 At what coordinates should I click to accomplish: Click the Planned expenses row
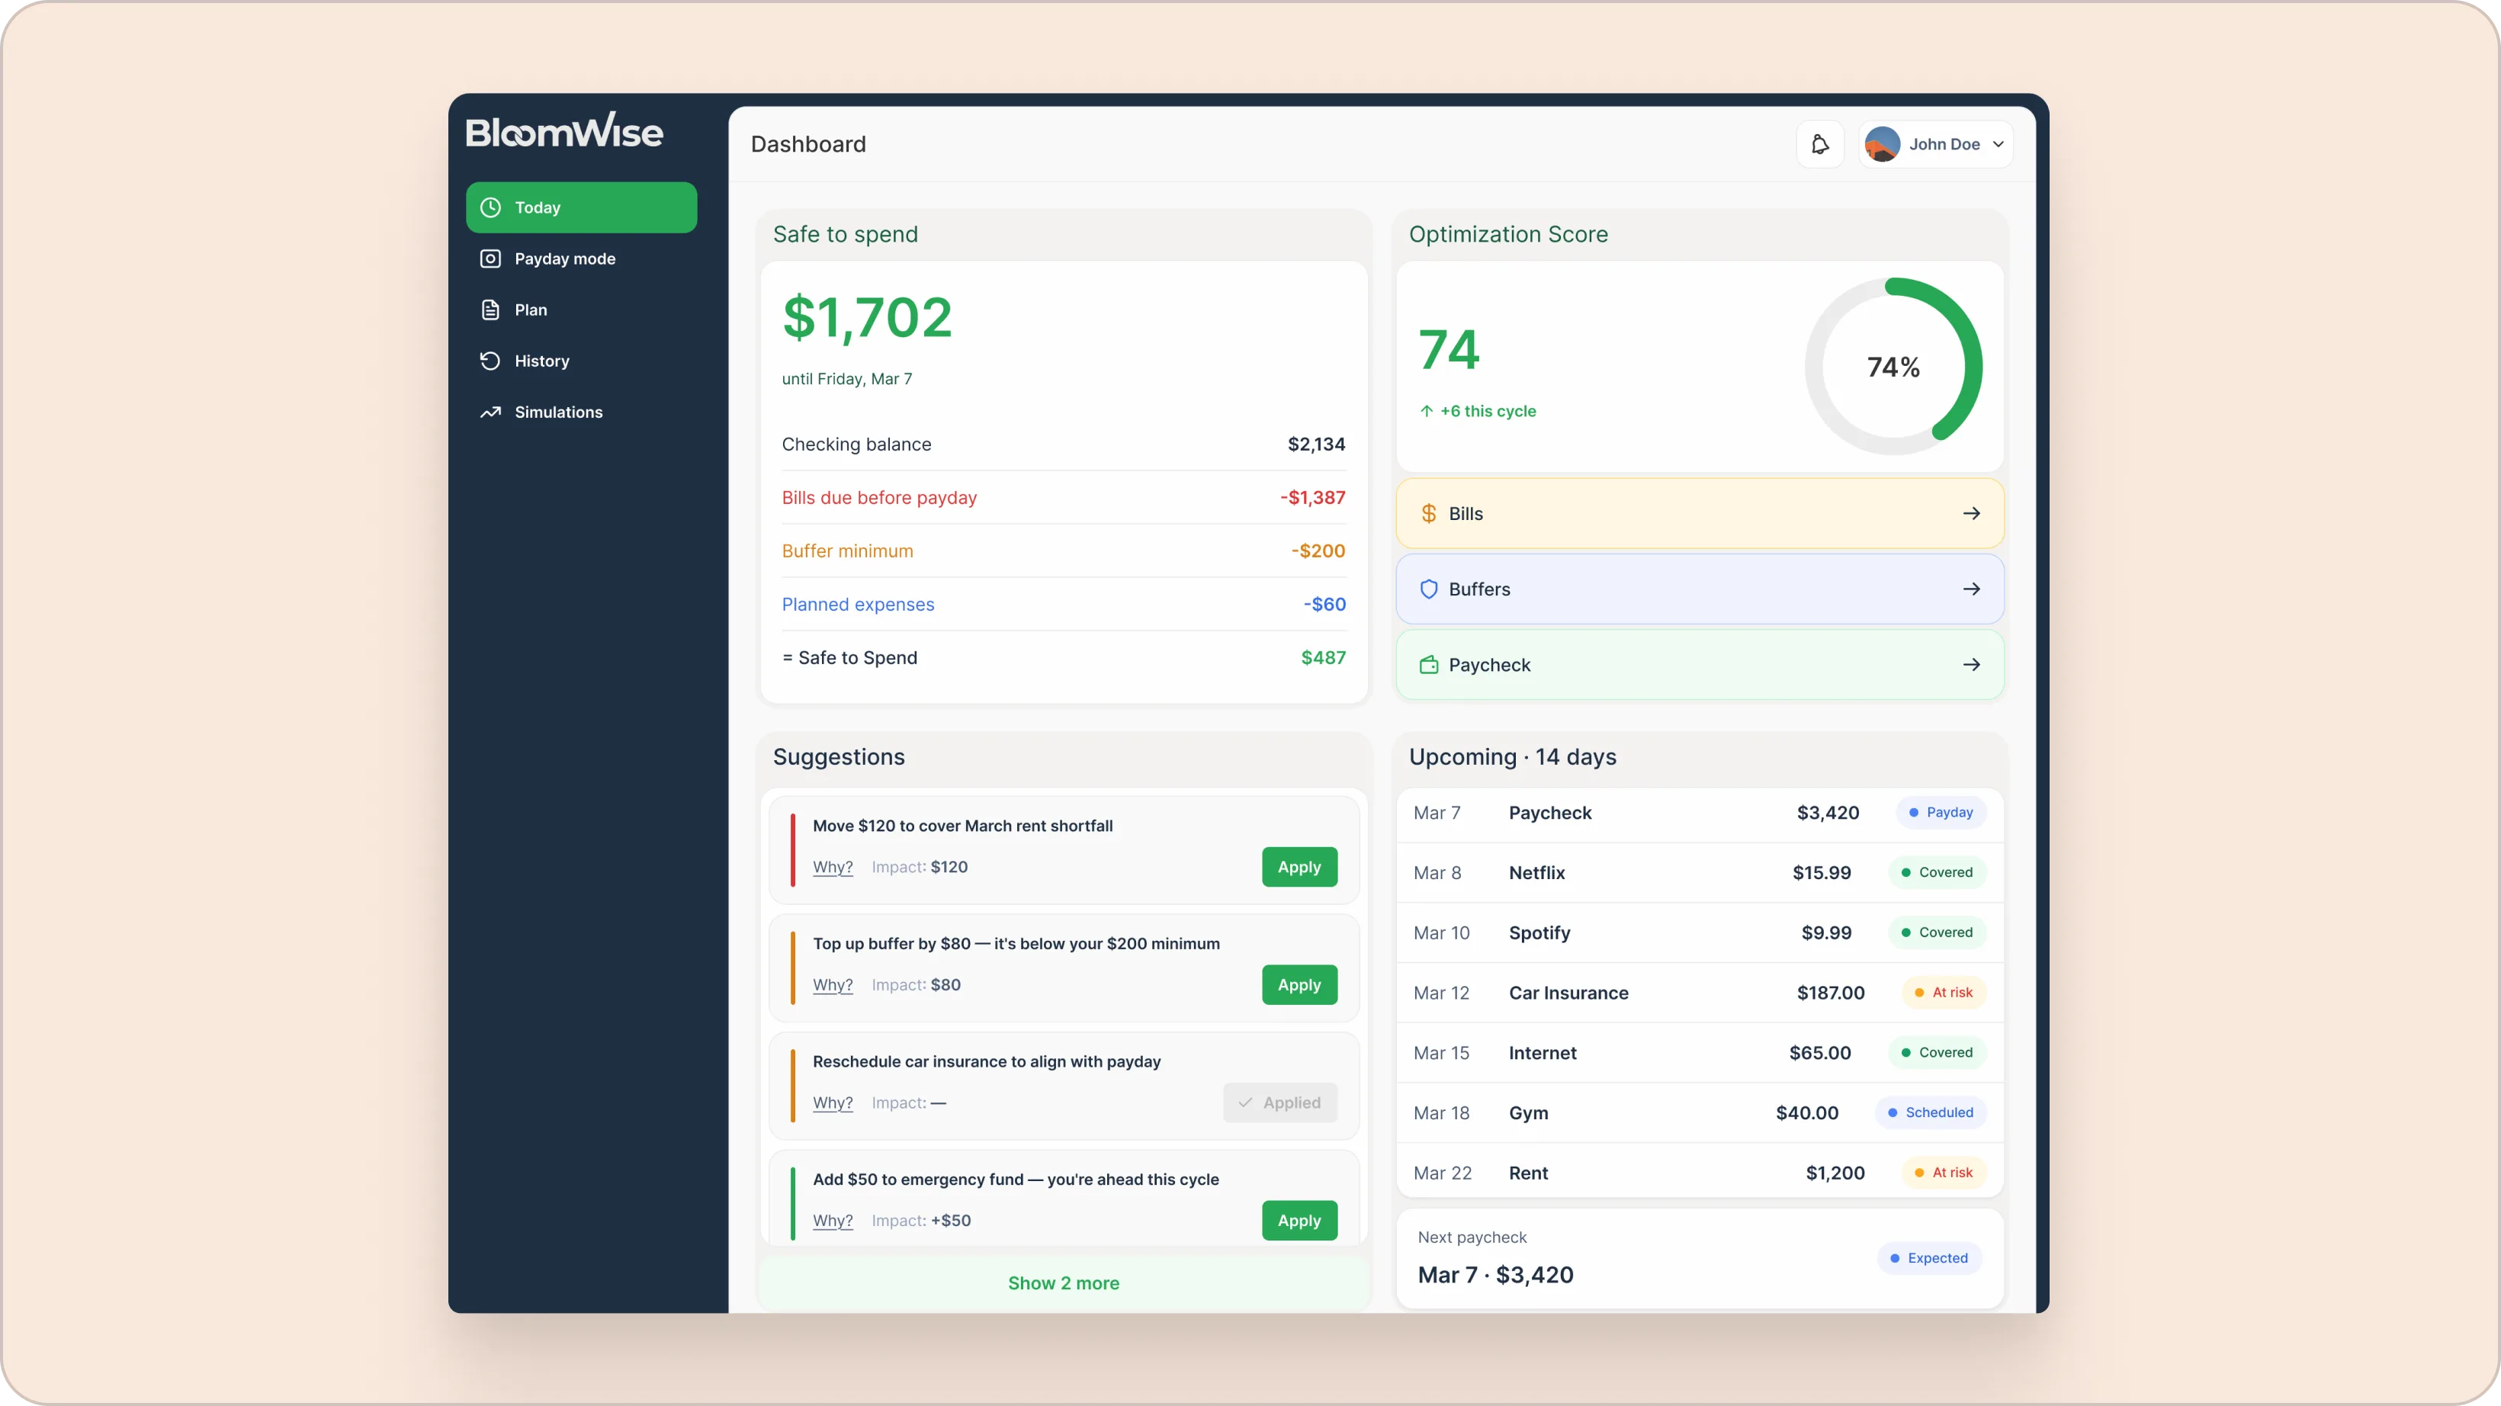pyautogui.click(x=1063, y=604)
